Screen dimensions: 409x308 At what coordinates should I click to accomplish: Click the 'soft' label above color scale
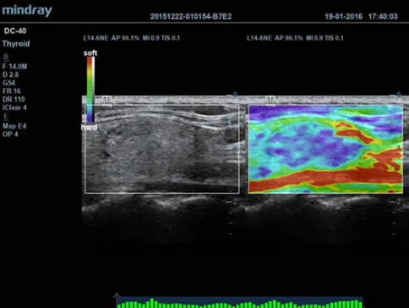pyautogui.click(x=90, y=53)
